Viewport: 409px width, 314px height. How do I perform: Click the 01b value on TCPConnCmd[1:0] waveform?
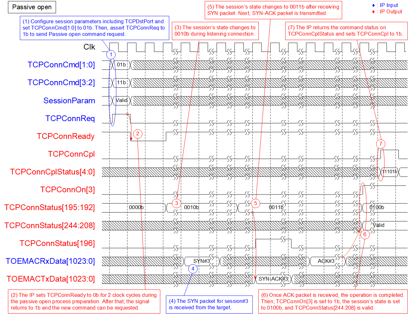(121, 65)
